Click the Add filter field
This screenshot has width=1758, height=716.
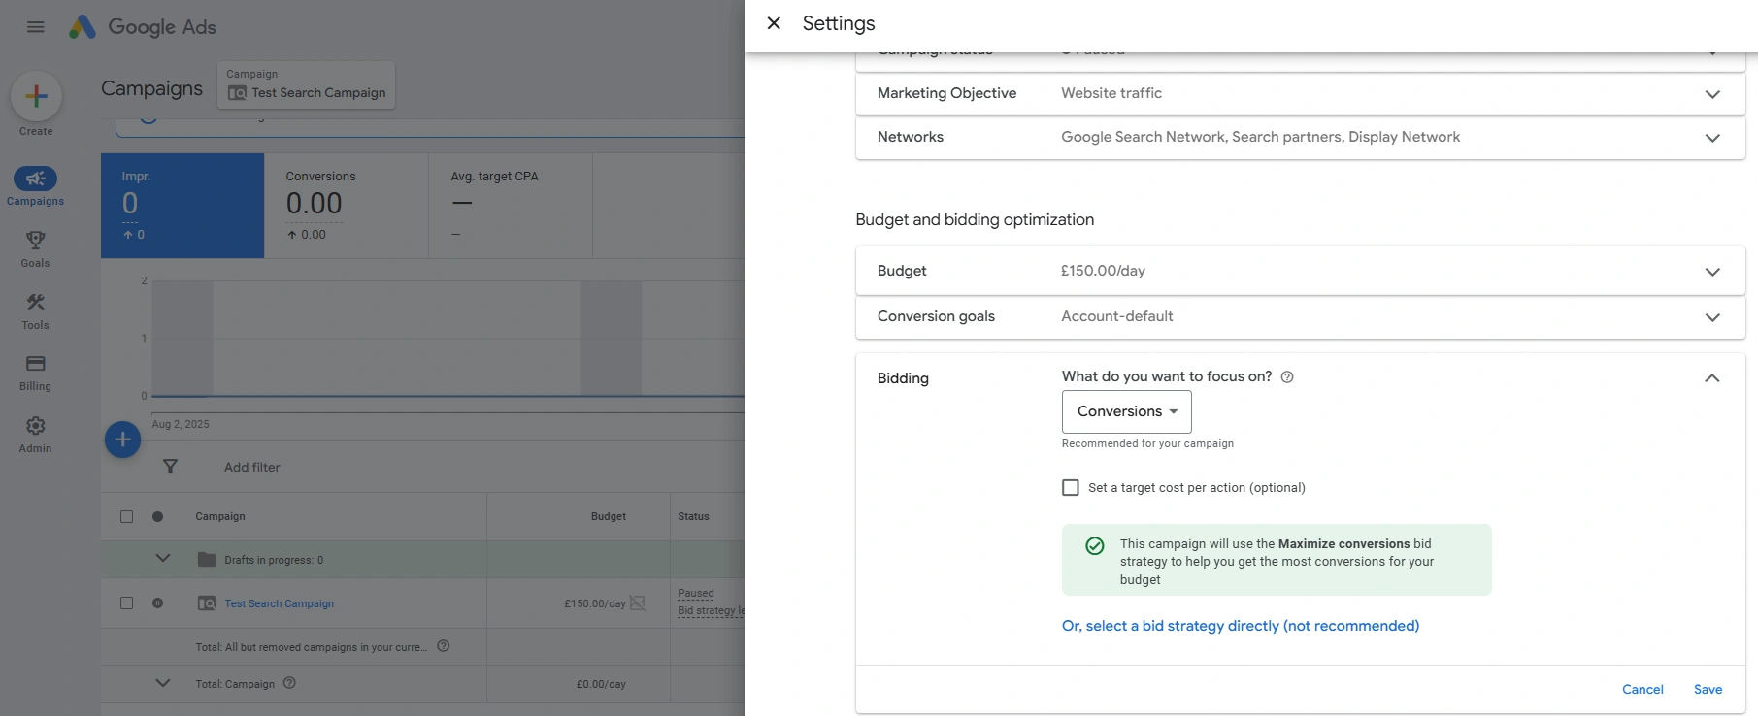252,467
